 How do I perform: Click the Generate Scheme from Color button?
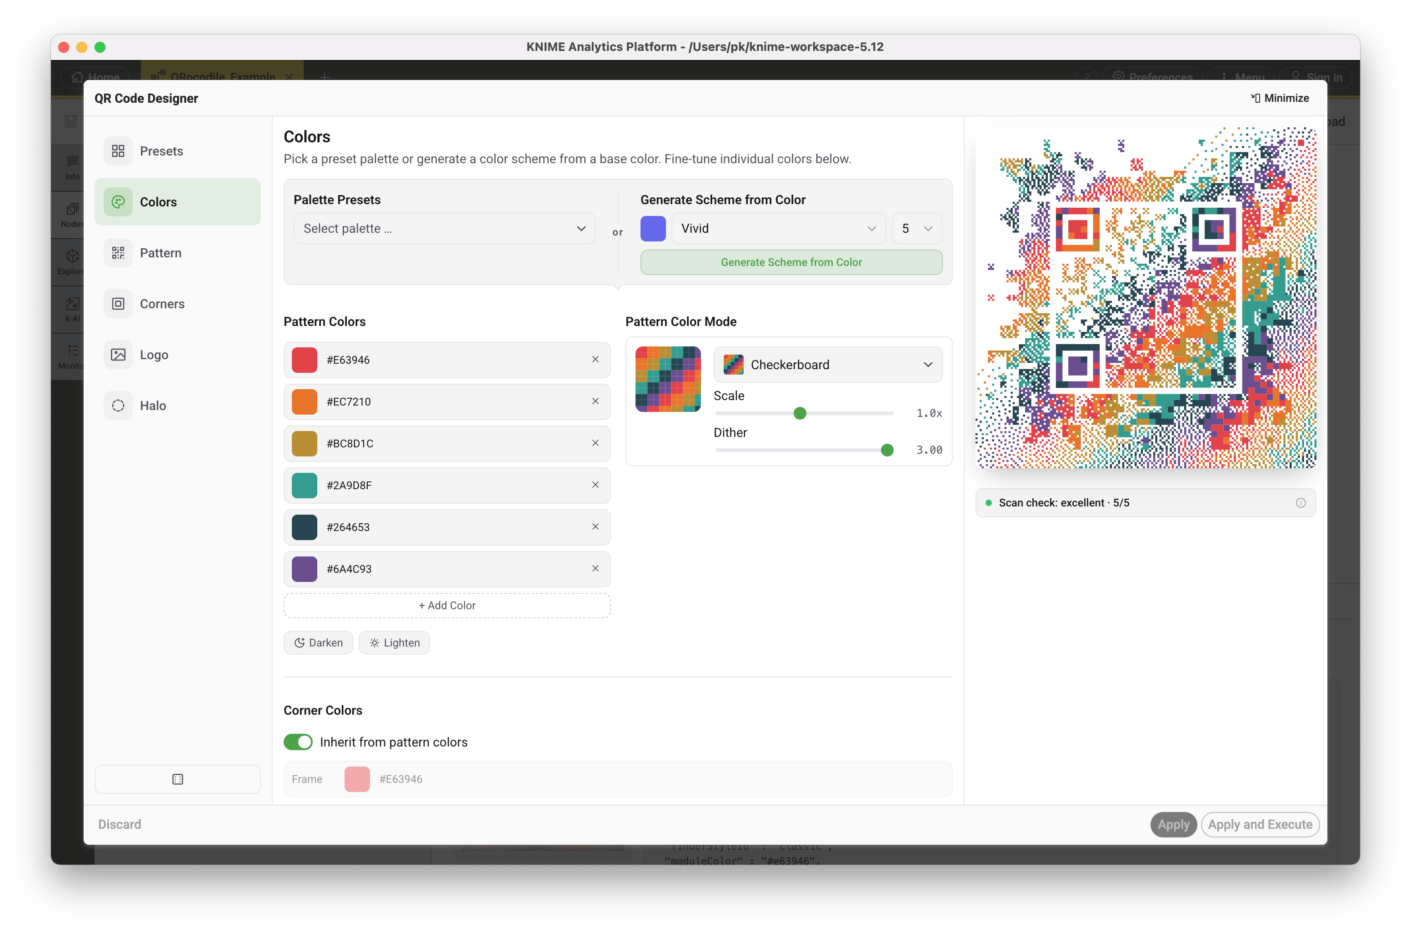791,262
